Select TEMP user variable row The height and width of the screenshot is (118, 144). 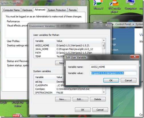[49, 56]
